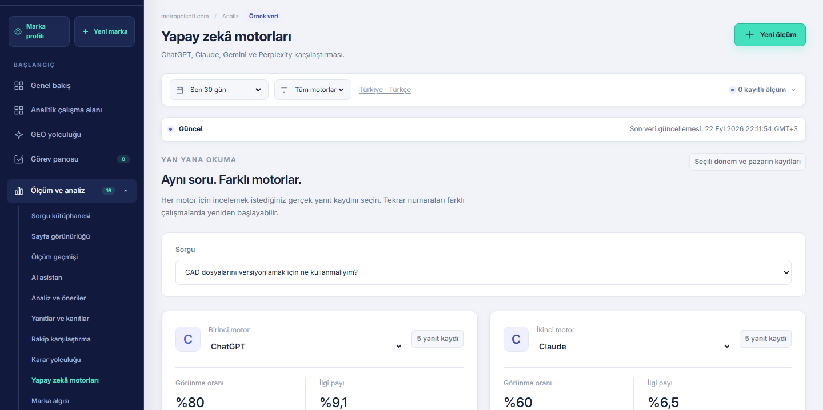This screenshot has height=410, width=823.
Task: Click ChatGPT's %80 Görünme oranı value
Action: [x=190, y=403]
